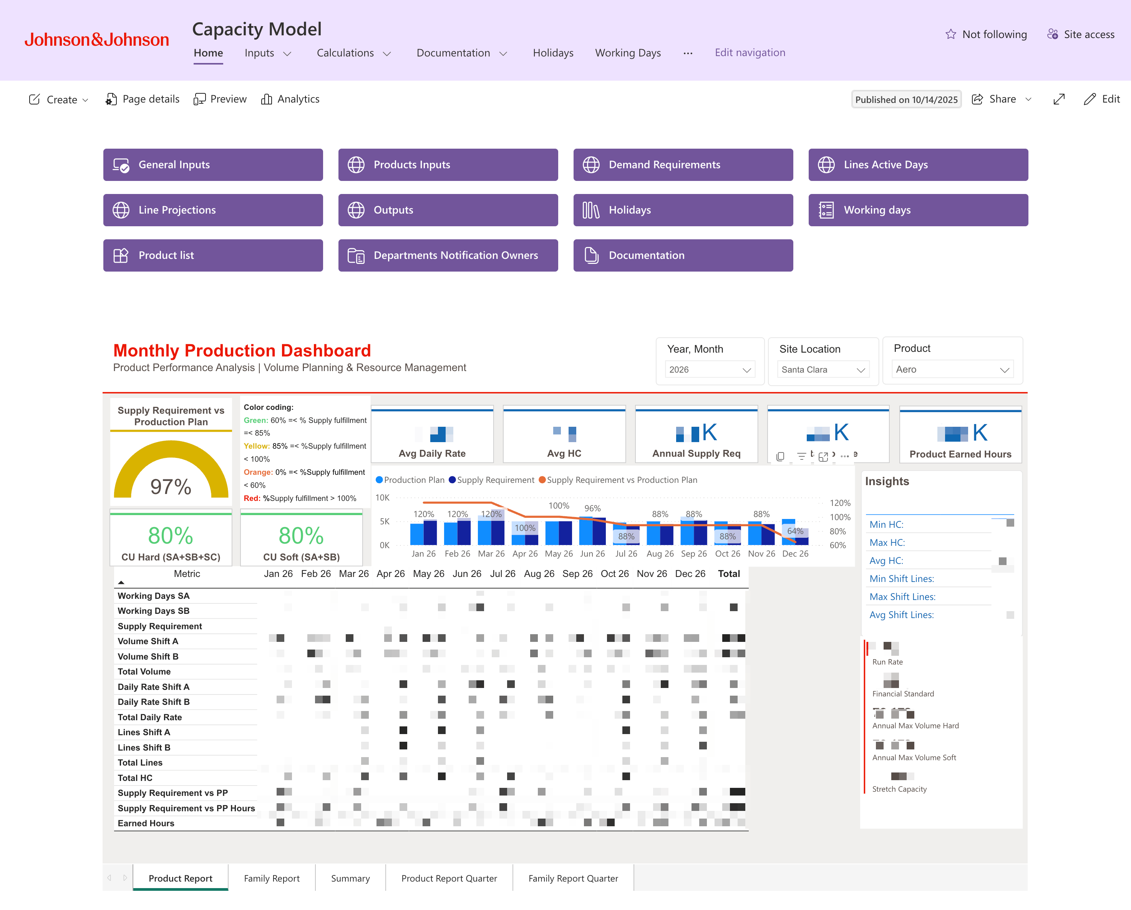Click the Edit navigation link

tap(750, 53)
